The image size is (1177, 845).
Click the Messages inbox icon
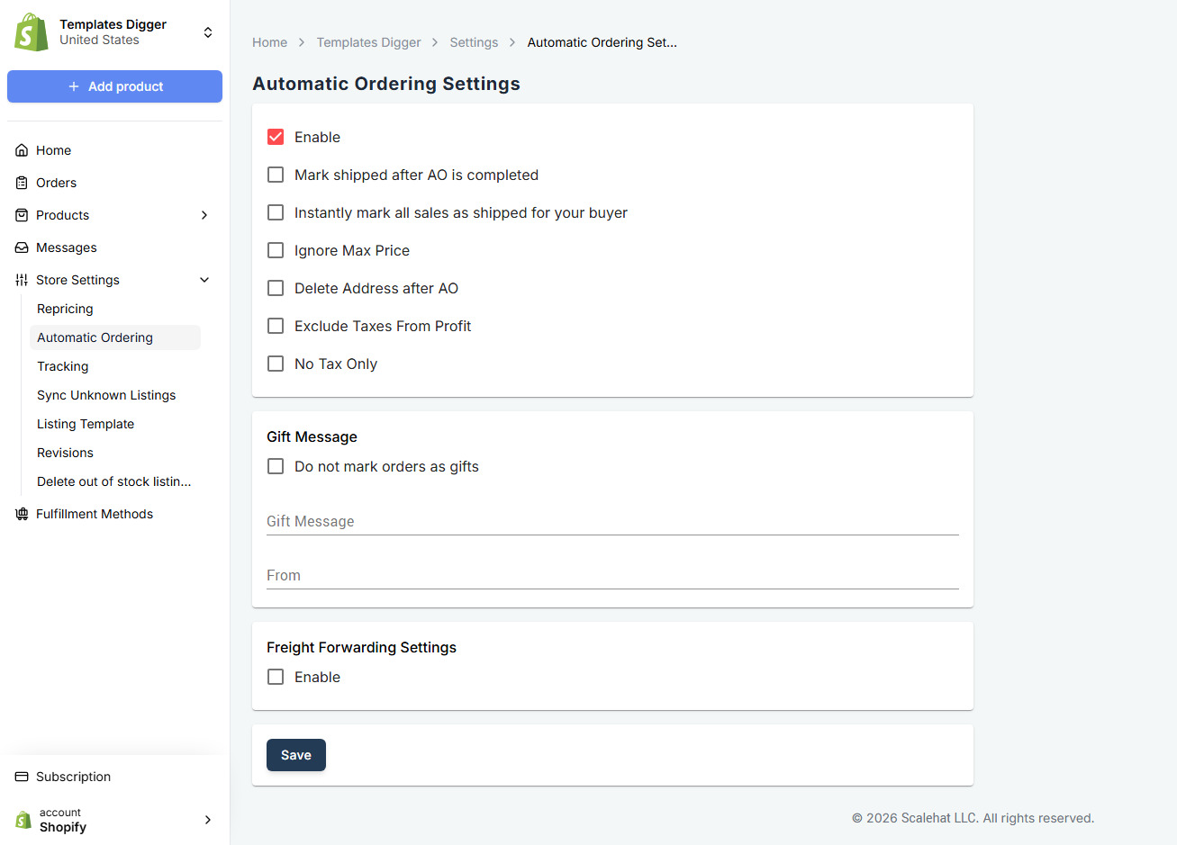point(22,247)
